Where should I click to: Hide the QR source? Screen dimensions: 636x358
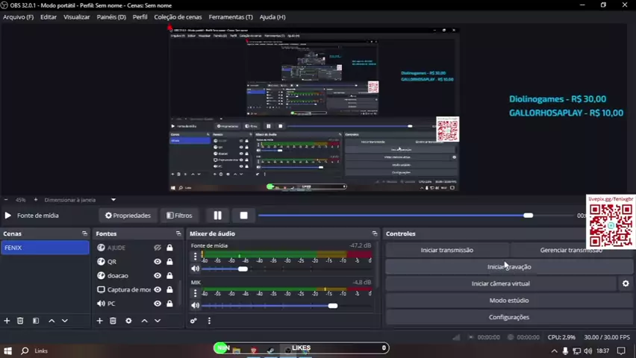tap(158, 262)
